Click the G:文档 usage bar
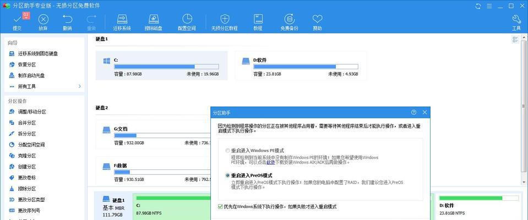Image resolution: width=528 pixels, height=220 pixels. pos(162,135)
